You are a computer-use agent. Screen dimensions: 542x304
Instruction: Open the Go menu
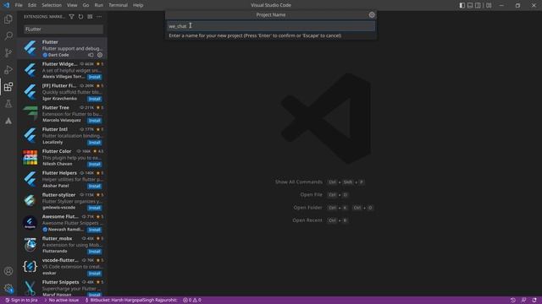86,5
